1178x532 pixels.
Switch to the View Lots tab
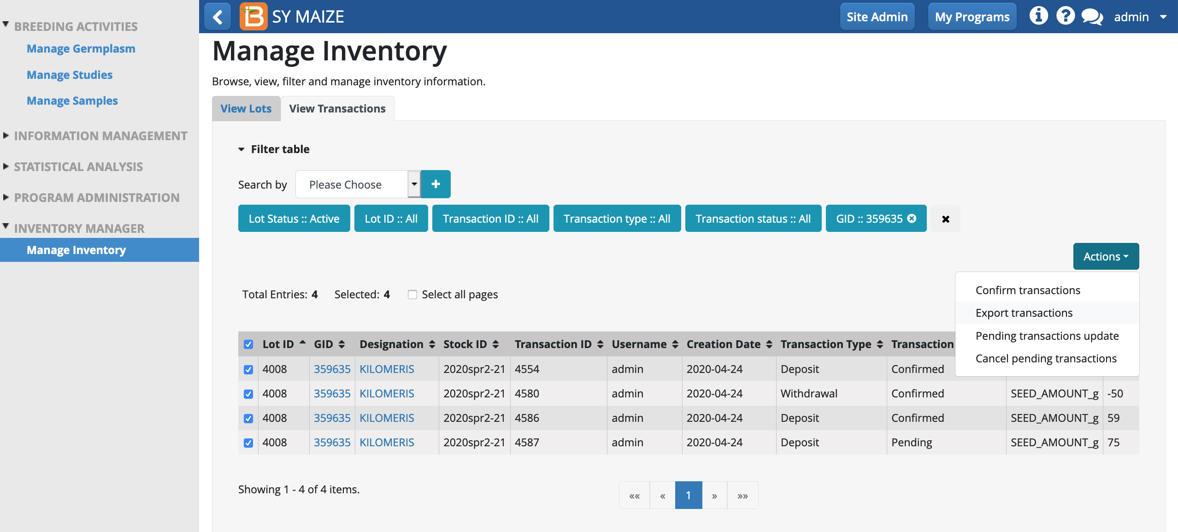(x=246, y=109)
